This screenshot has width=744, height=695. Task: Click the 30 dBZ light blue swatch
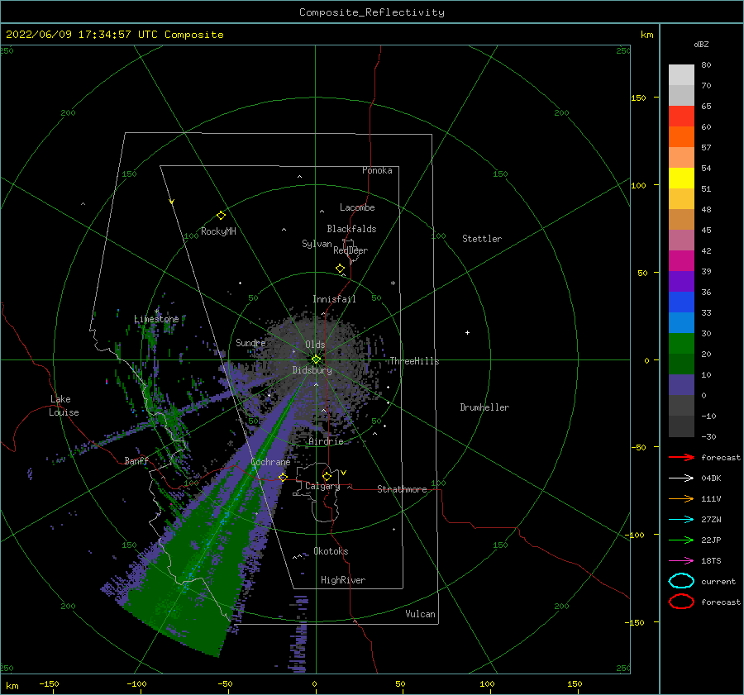coord(681,322)
